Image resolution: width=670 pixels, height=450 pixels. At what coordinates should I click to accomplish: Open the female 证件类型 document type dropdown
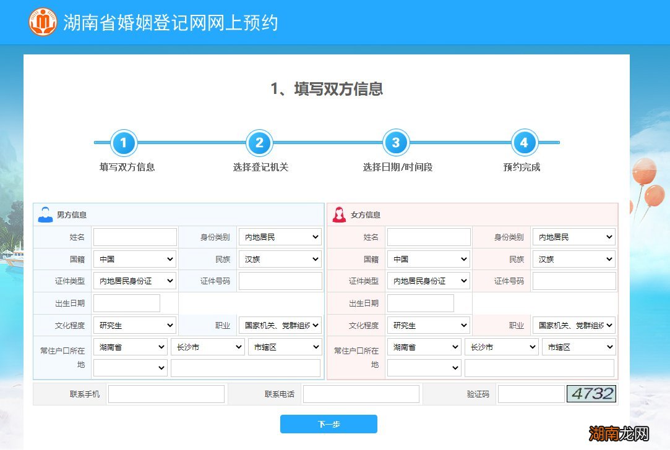428,281
